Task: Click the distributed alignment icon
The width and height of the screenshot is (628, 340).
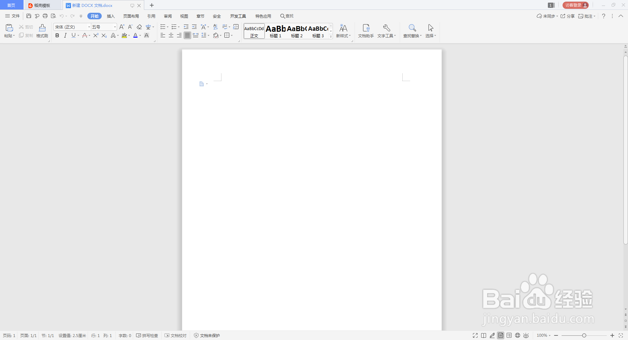Action: coord(196,35)
